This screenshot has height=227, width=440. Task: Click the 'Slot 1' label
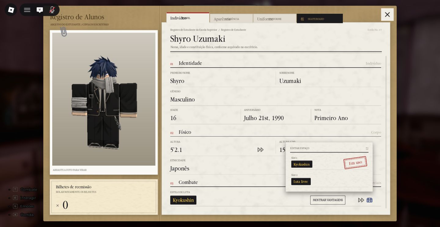(294, 158)
